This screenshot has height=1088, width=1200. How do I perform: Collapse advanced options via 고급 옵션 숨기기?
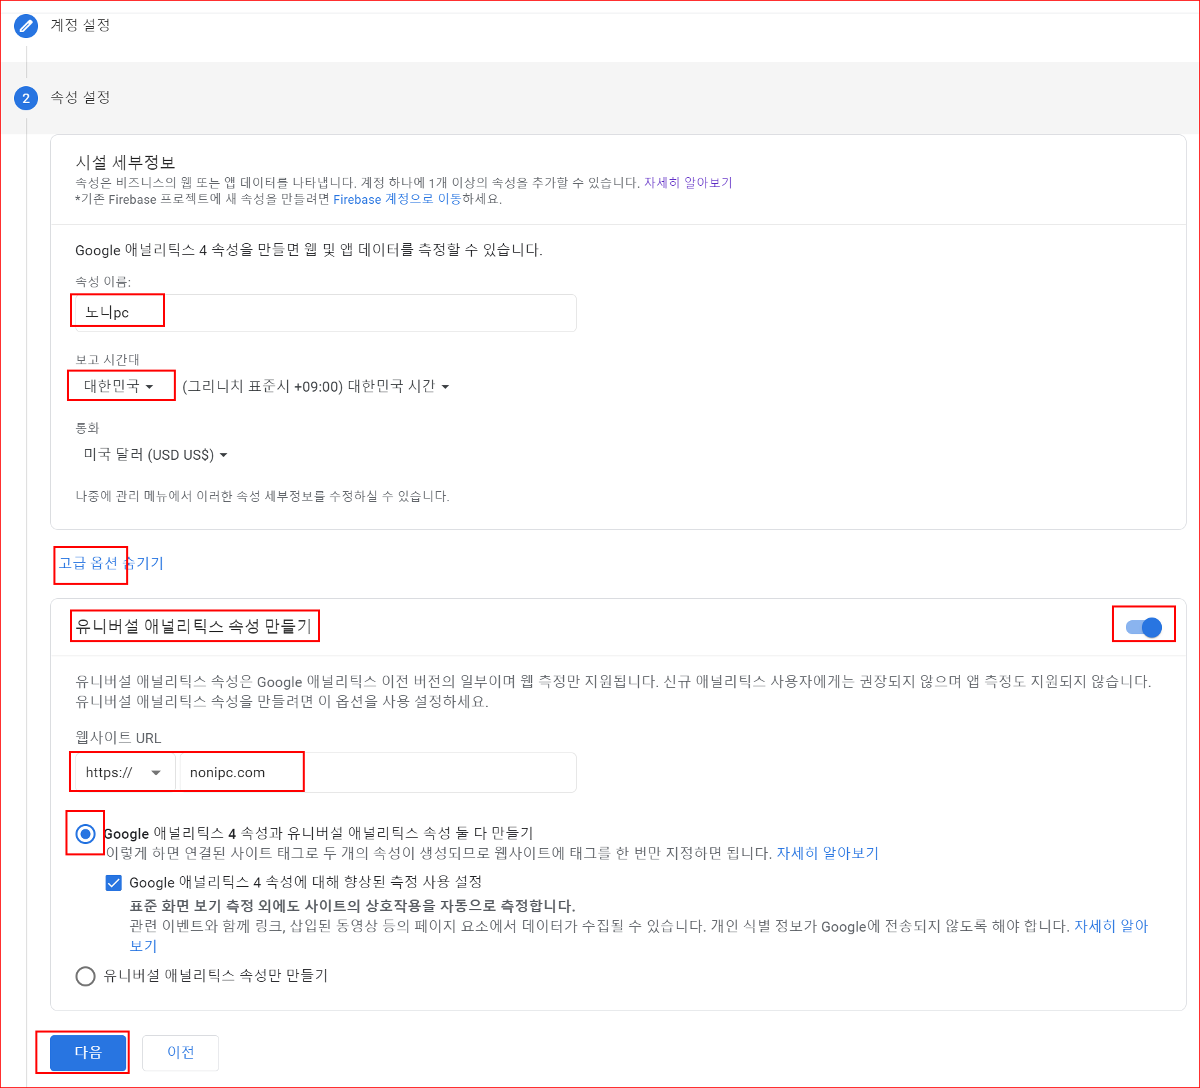coord(110,563)
